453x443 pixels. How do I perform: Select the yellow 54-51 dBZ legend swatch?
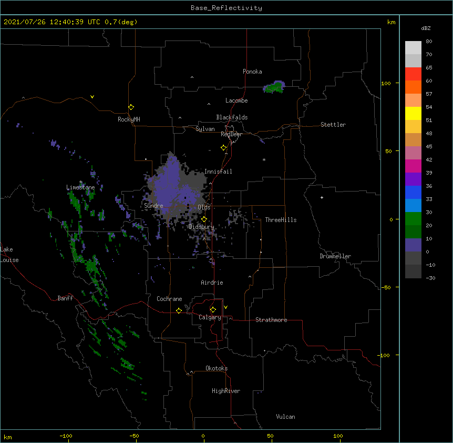413,113
